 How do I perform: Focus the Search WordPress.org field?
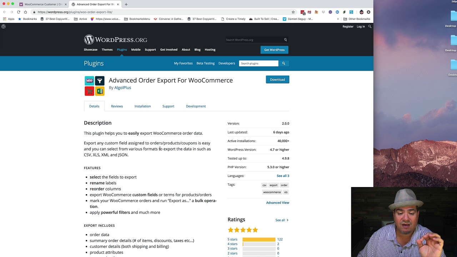tap(254, 40)
